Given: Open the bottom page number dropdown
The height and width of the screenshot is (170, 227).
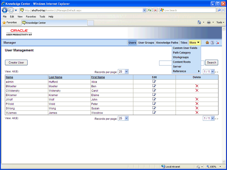Looking at the screenshot, I should tap(209, 118).
